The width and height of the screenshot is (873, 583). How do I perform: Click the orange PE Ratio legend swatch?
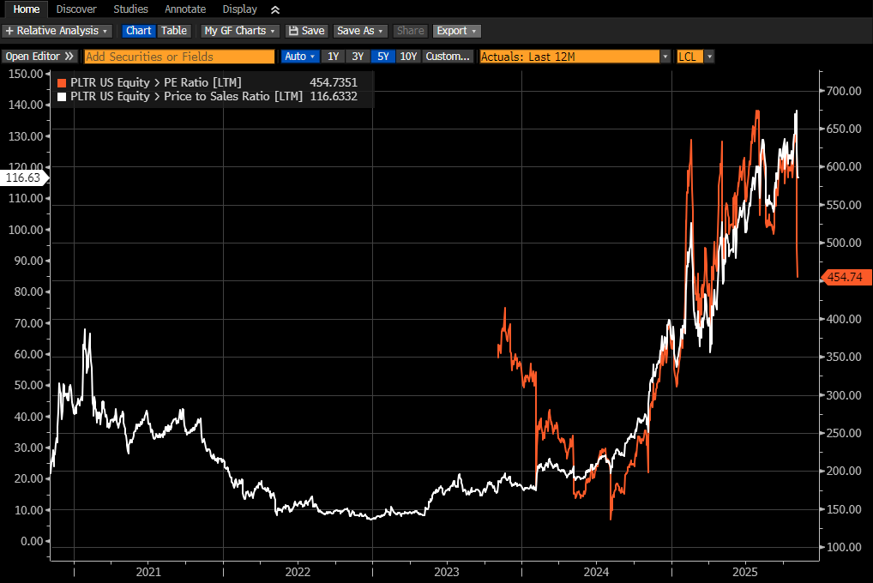(x=62, y=83)
